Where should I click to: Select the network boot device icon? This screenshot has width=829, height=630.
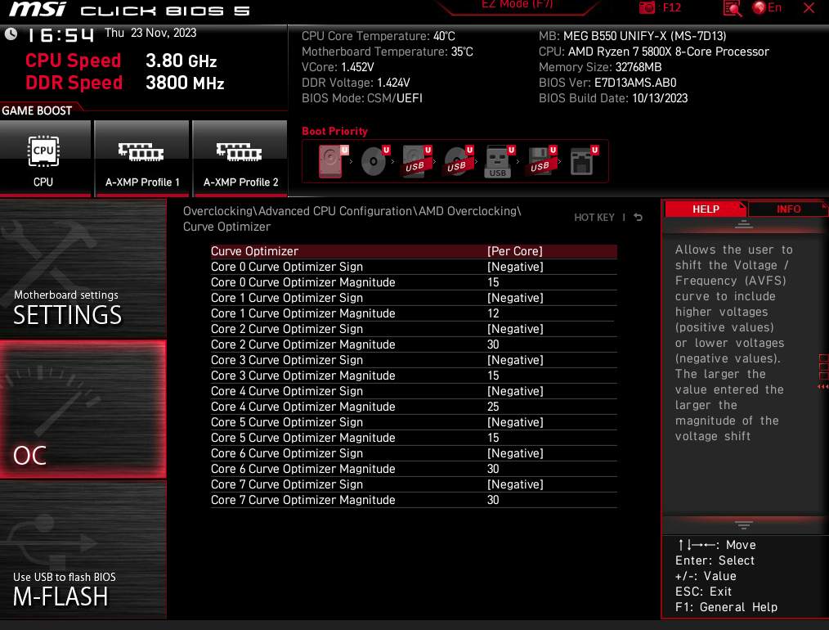click(583, 161)
